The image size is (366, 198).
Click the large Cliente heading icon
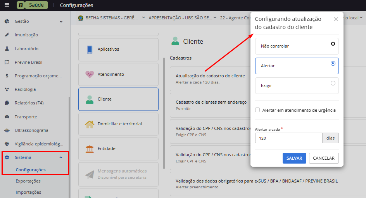pyautogui.click(x=175, y=41)
